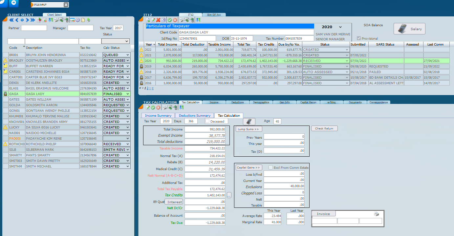Image resolution: width=454 pixels, height=236 pixels.
Task: Click the new record icon in IT12 toolbar
Action: 148,20
